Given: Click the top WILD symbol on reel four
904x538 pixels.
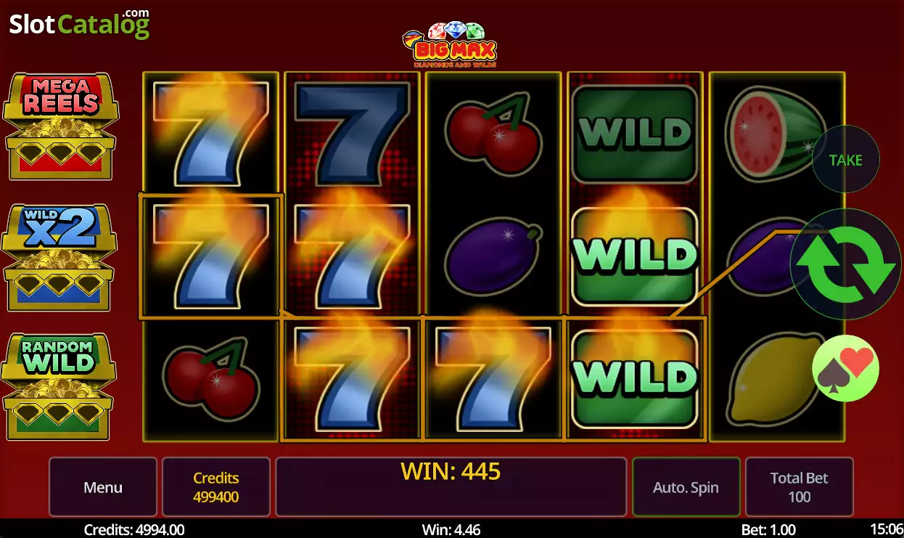Looking at the screenshot, I should [x=635, y=134].
